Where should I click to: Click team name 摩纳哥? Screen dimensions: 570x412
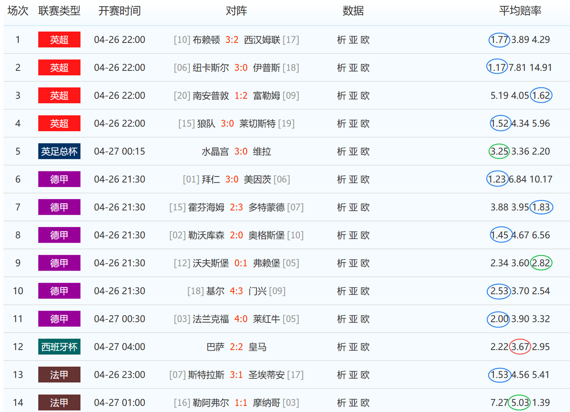[x=267, y=402]
